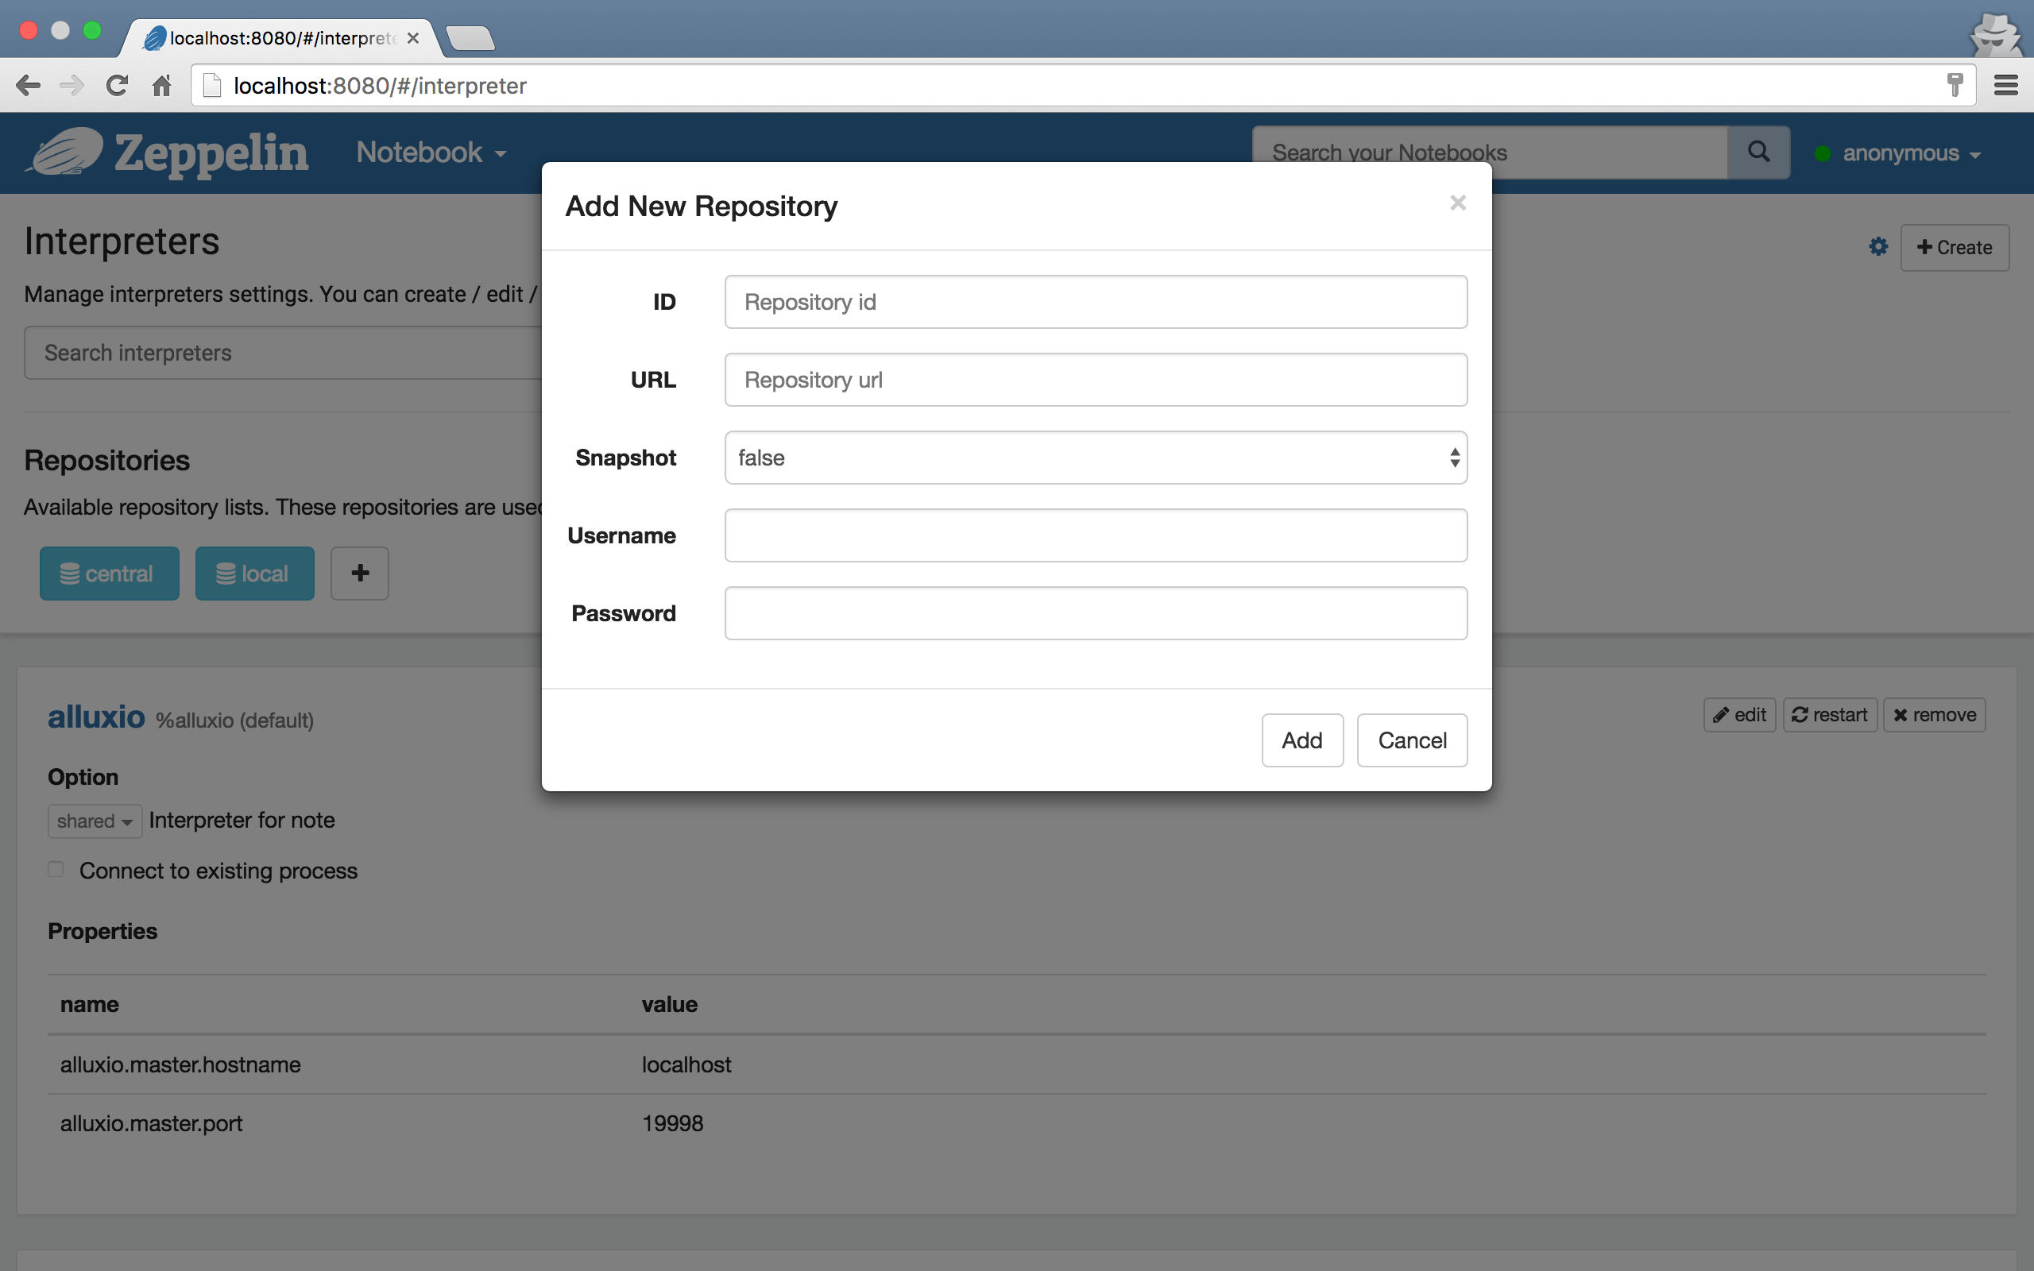Click the Add button in dialog
The width and height of the screenshot is (2034, 1271).
click(x=1301, y=740)
